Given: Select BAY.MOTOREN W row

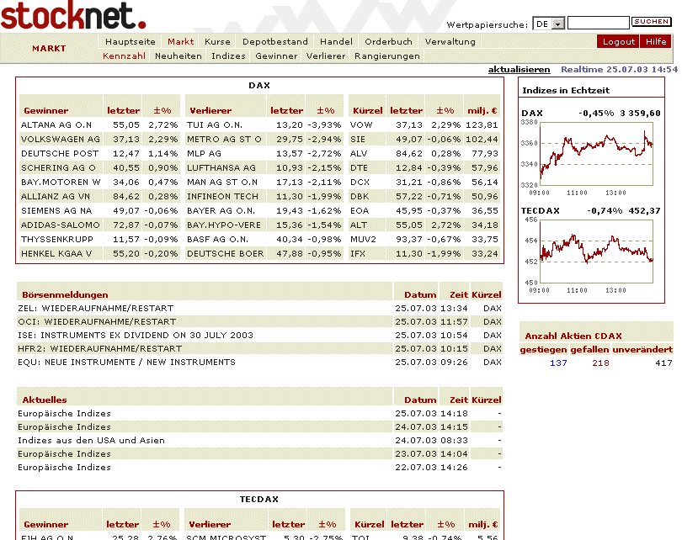Looking at the screenshot, I should [61, 183].
